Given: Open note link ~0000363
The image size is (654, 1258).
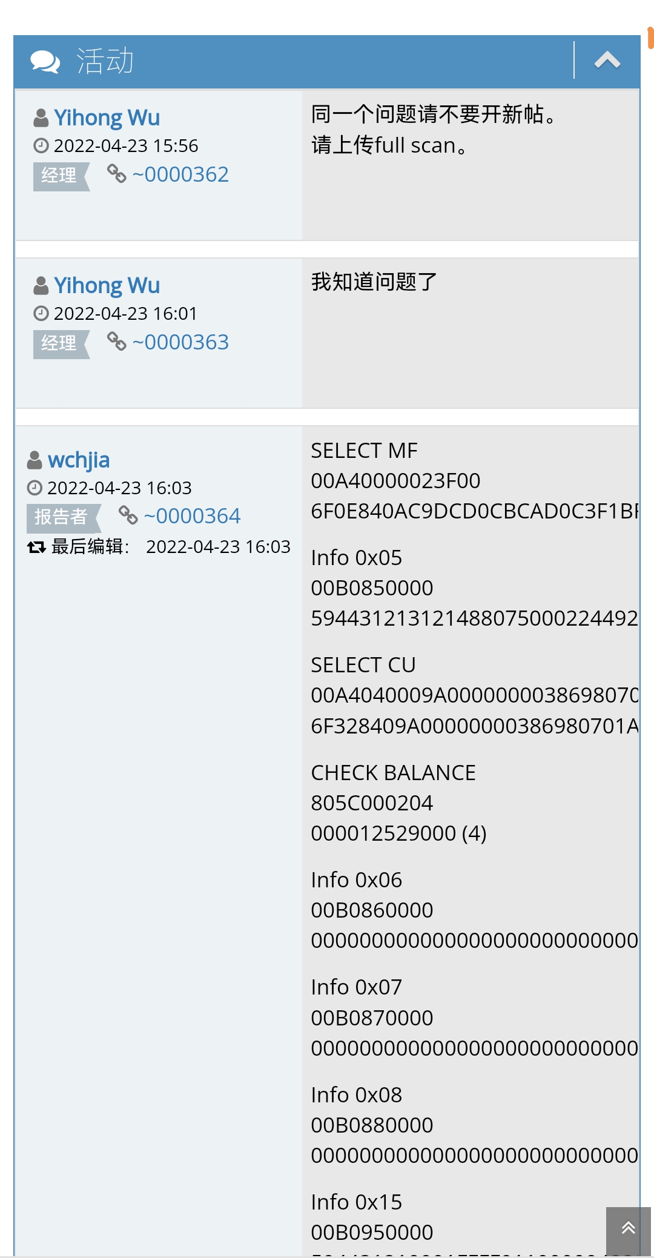Looking at the screenshot, I should click(180, 342).
